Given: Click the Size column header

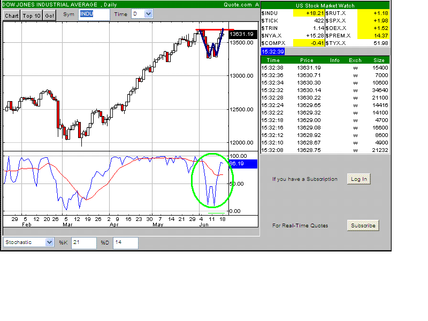Looking at the screenshot, I should [379, 60].
